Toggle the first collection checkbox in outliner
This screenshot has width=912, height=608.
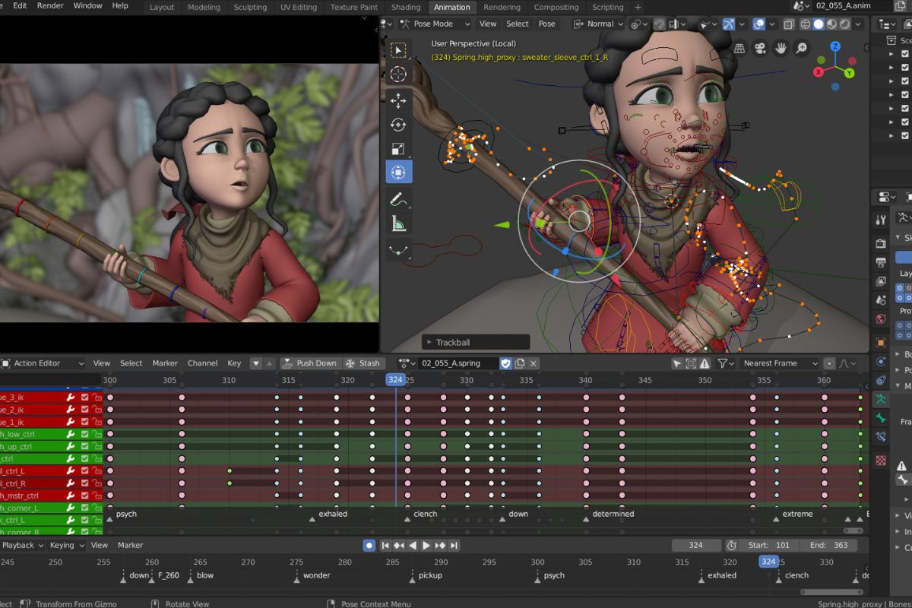(904, 54)
